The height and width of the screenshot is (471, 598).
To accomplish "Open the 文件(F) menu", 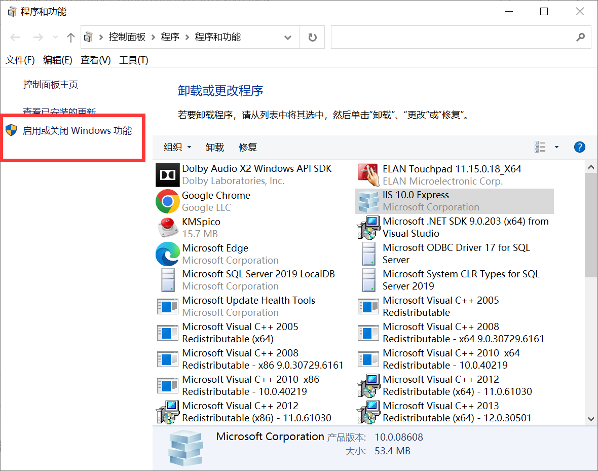I will [x=20, y=60].
